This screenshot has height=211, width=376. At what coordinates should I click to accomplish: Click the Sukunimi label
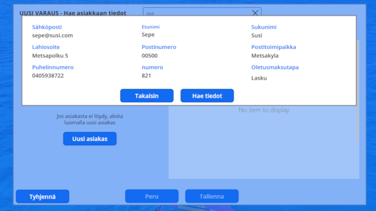click(264, 27)
